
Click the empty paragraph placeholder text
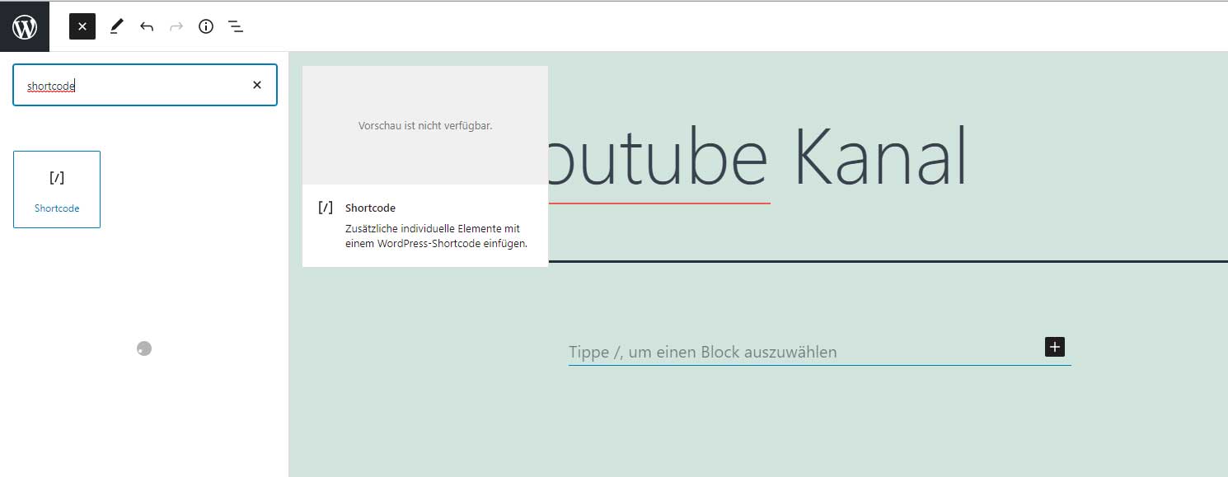click(703, 353)
